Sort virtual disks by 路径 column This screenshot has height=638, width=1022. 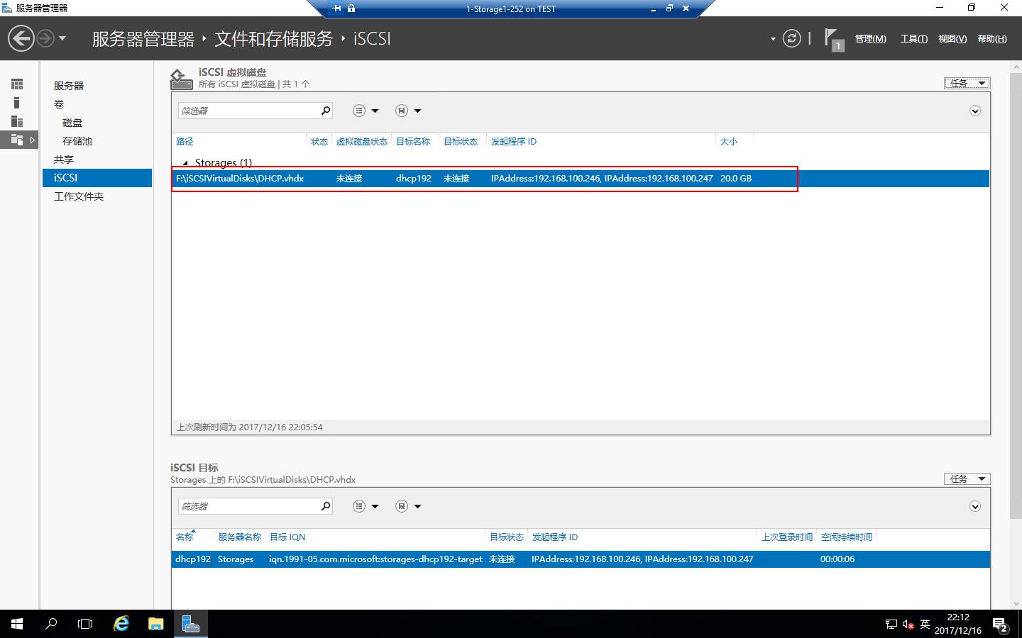pyautogui.click(x=185, y=142)
